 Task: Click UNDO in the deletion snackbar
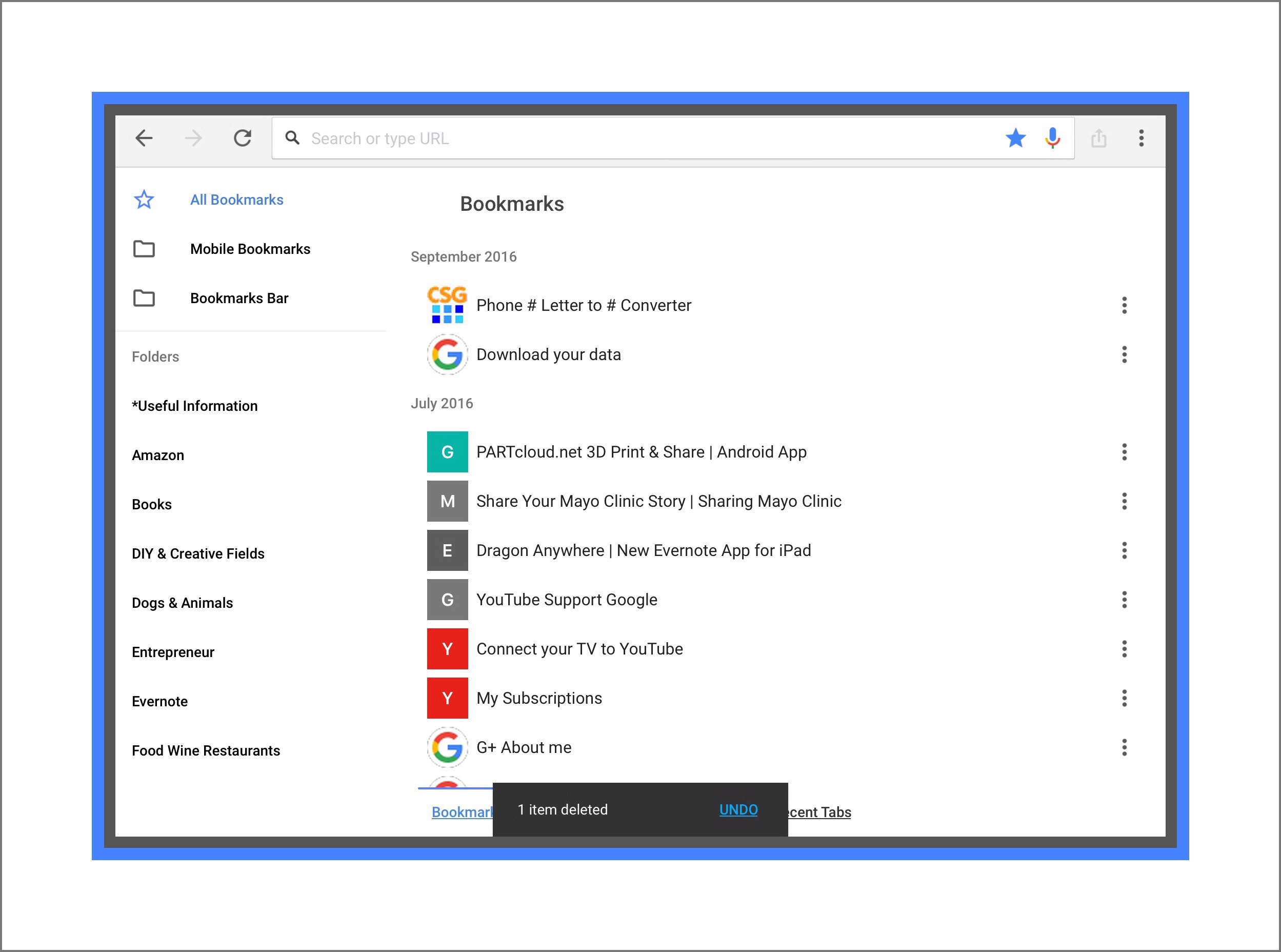738,809
